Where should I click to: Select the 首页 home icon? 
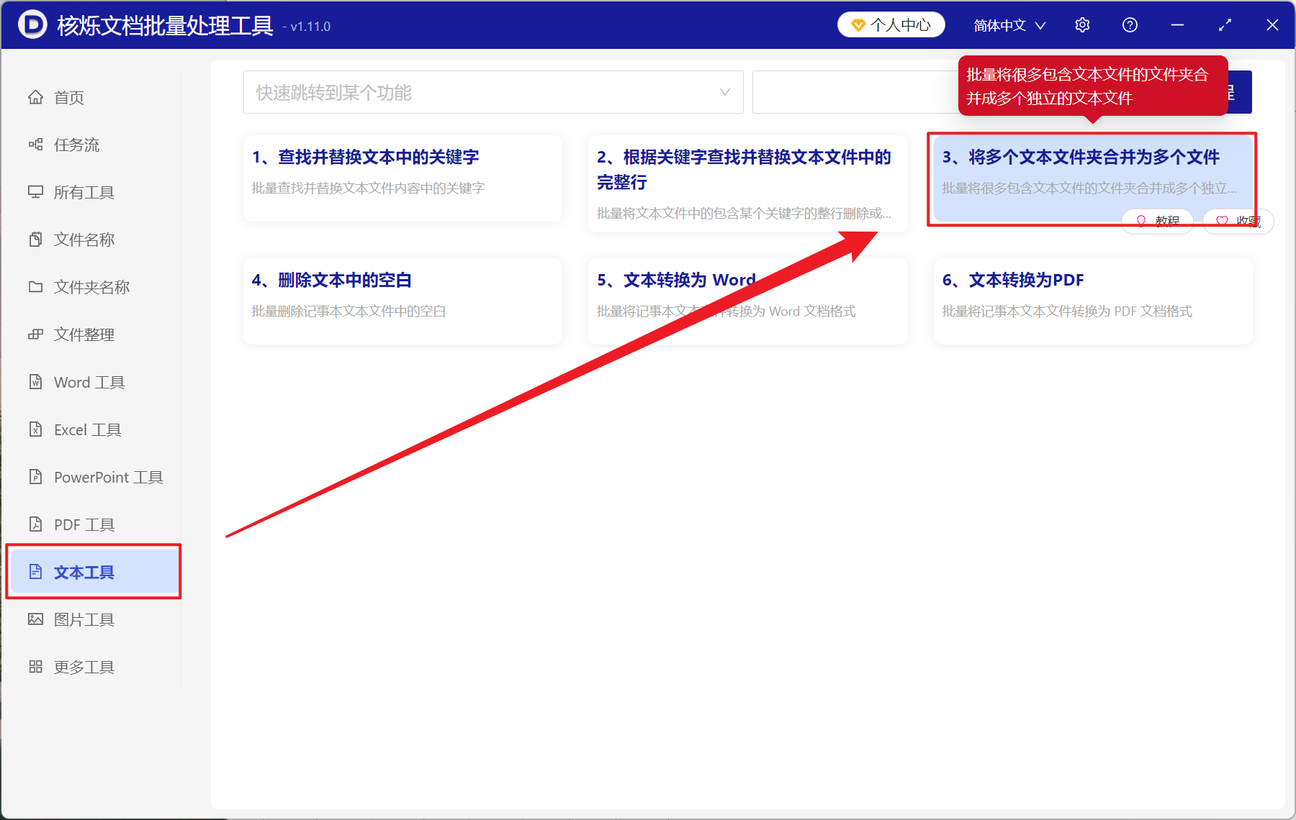36,97
